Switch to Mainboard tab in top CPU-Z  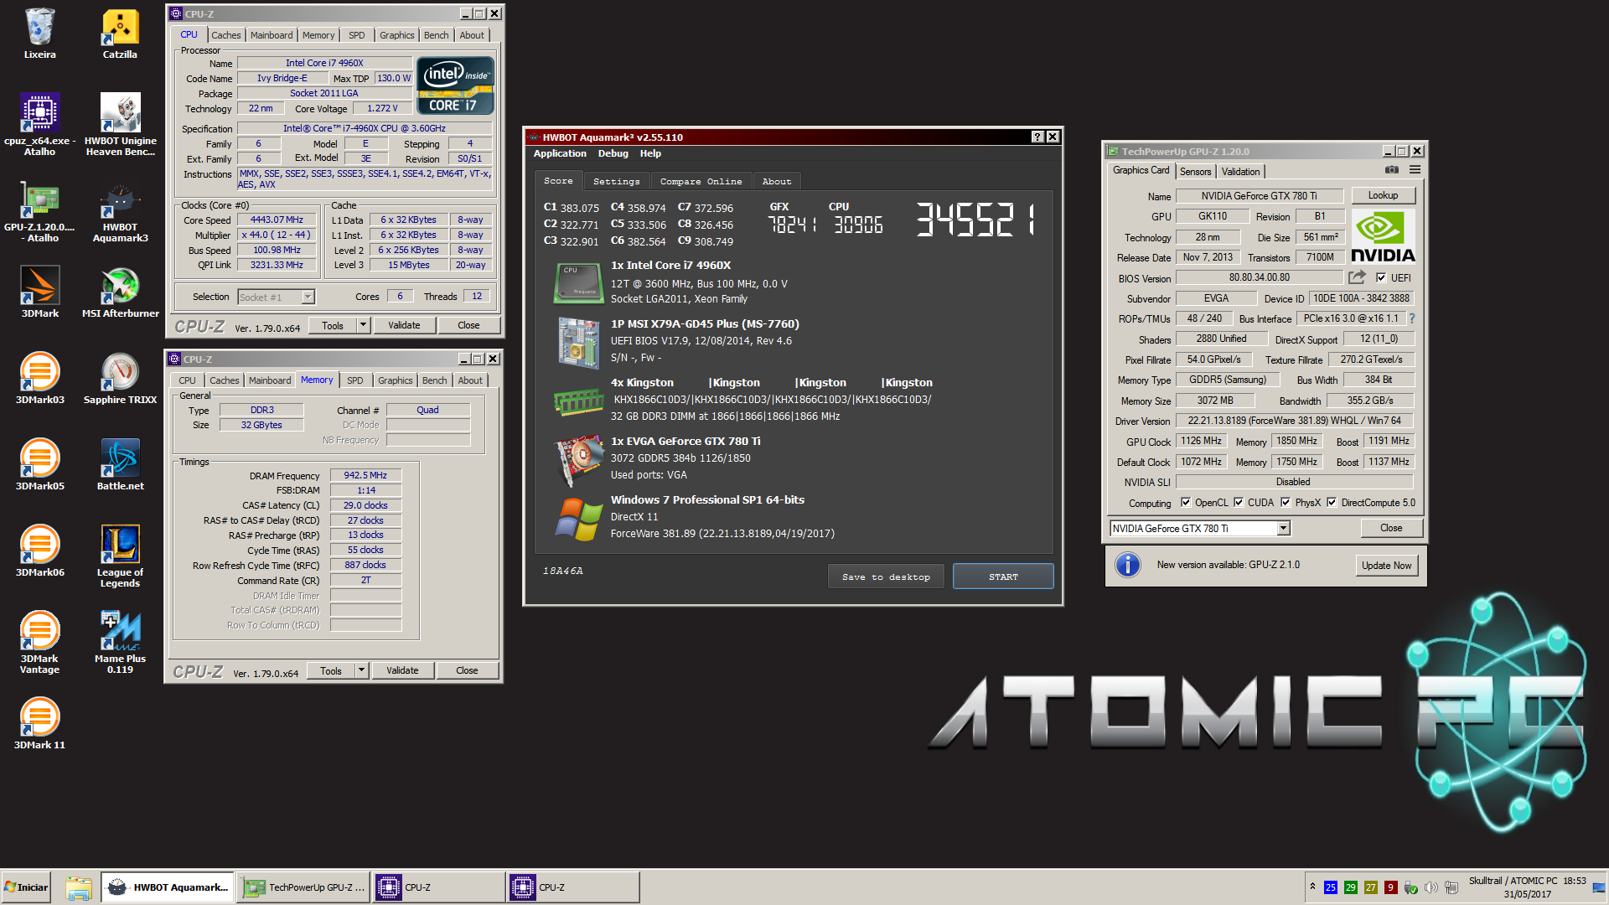point(272,35)
